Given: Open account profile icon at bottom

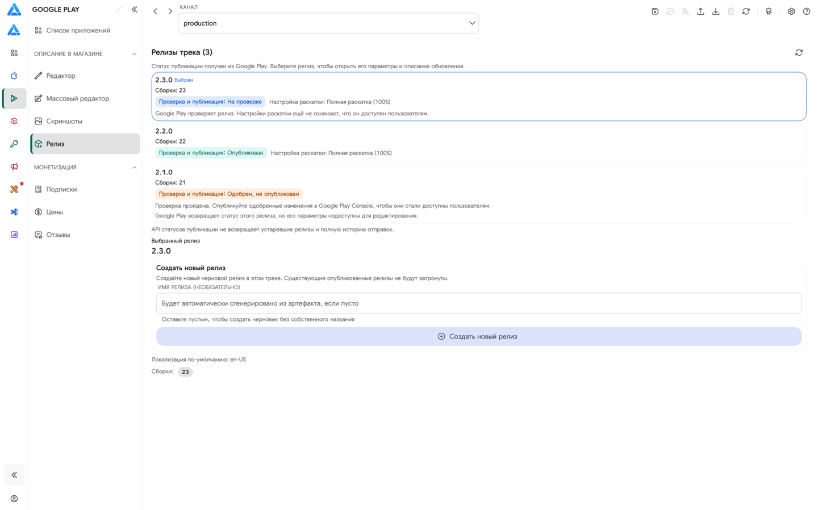Looking at the screenshot, I should 14,499.
